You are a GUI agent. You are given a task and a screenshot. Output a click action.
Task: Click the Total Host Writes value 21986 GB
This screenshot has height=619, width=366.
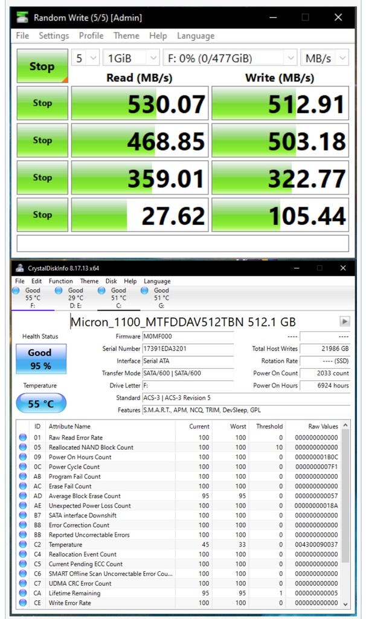coord(325,349)
